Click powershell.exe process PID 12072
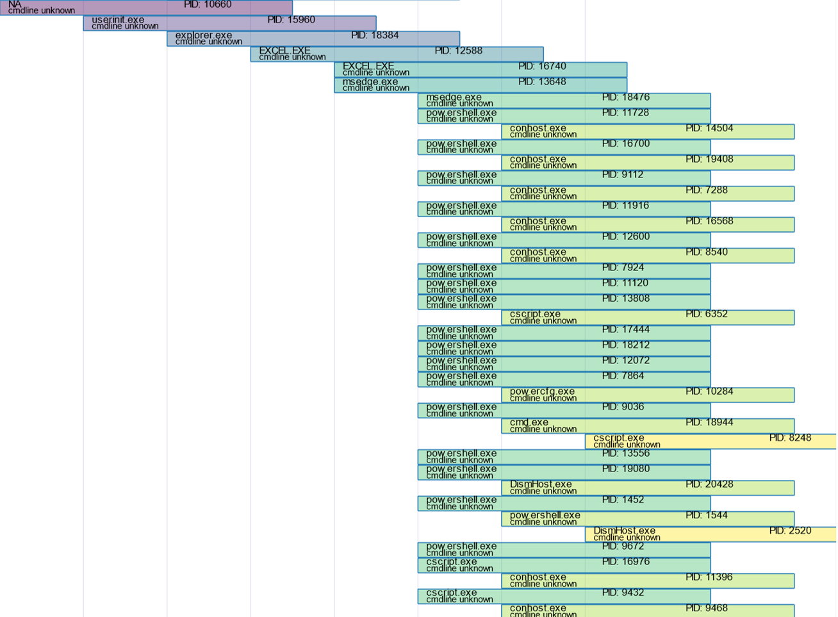838x617 pixels. [564, 364]
